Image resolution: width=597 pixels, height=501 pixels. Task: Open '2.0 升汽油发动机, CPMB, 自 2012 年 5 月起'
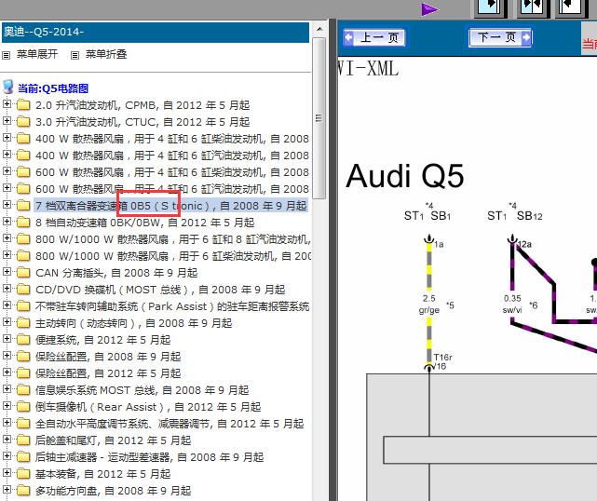(142, 105)
